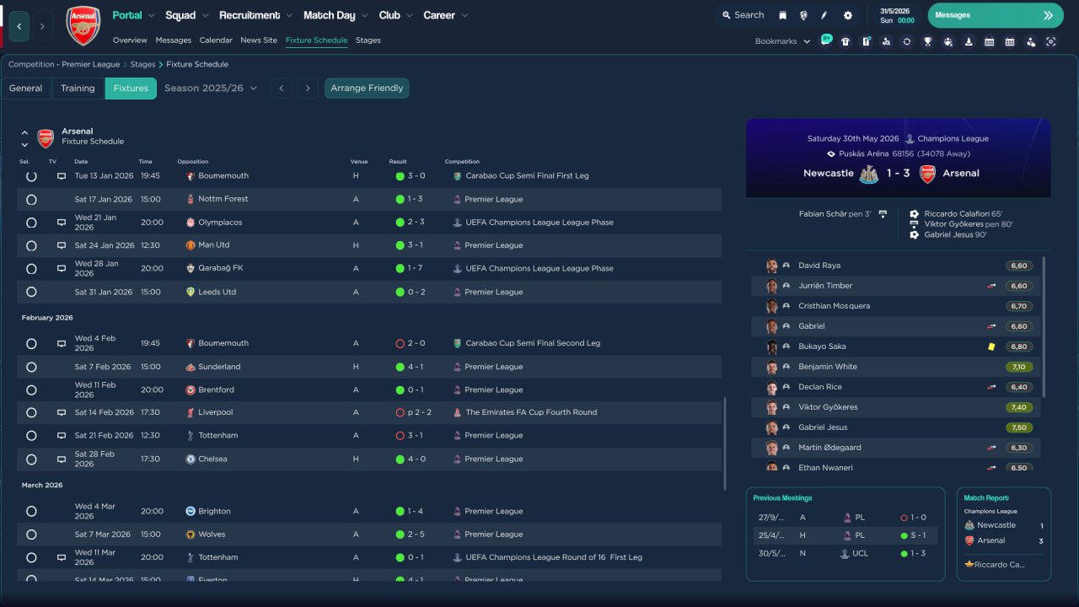Open the trophy bookmark shortcut
Image resolution: width=1079 pixels, height=607 pixels.
[x=927, y=41]
